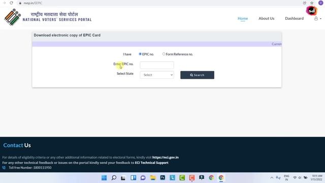
Task: Open the Windows Start menu
Action: pos(104,177)
